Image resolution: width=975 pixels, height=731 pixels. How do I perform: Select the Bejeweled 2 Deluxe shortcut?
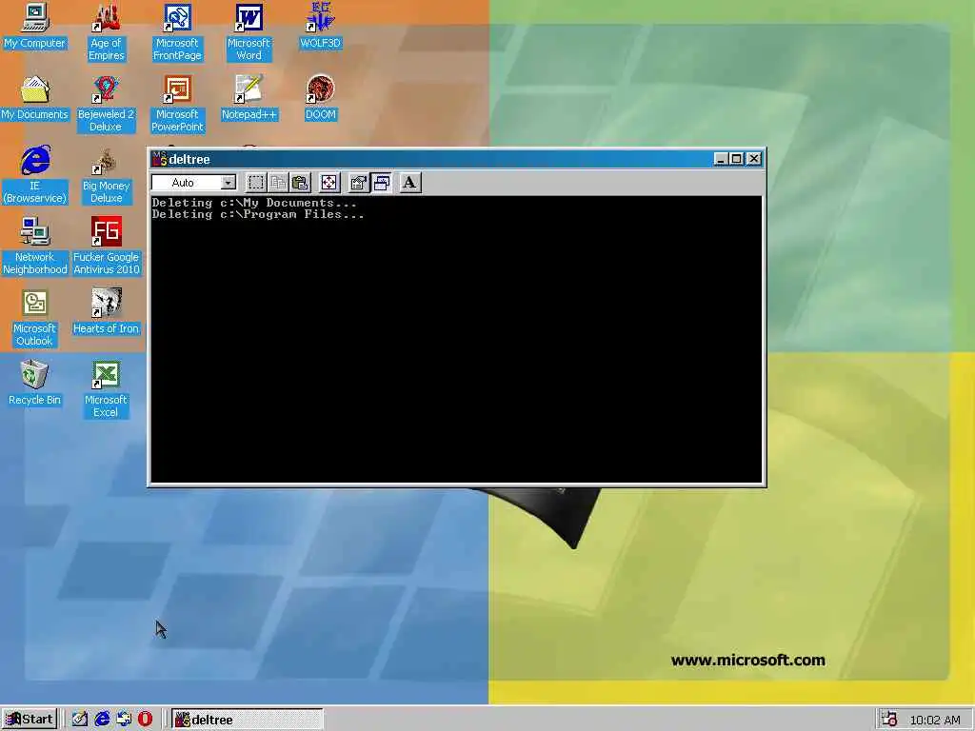[106, 104]
